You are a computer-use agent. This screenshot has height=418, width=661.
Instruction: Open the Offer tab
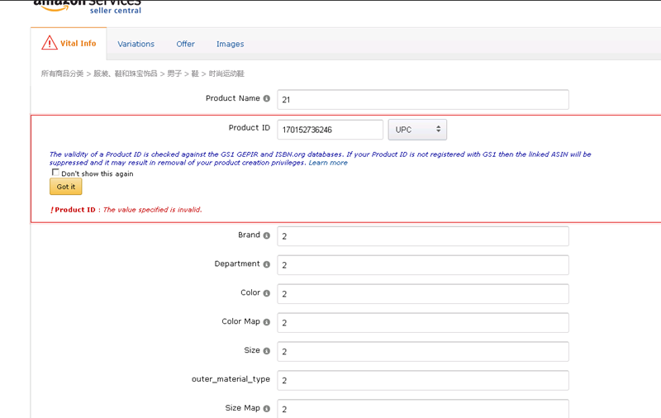pos(185,44)
